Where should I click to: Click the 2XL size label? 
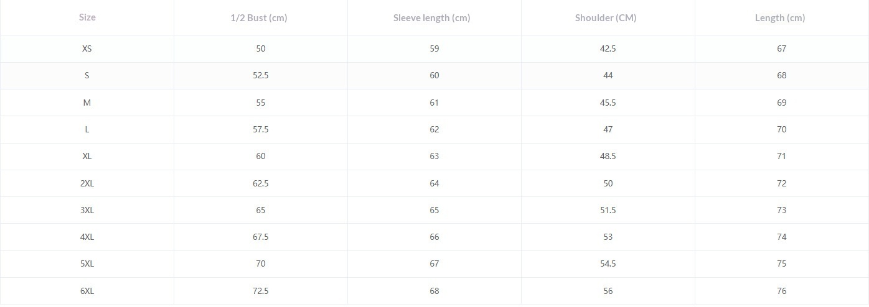tap(87, 183)
